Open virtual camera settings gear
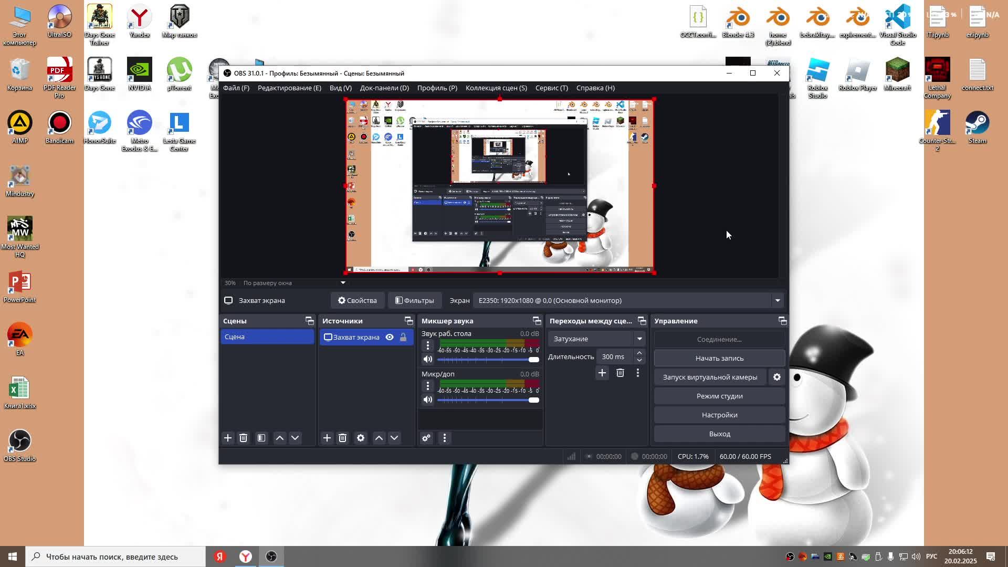 tap(777, 377)
